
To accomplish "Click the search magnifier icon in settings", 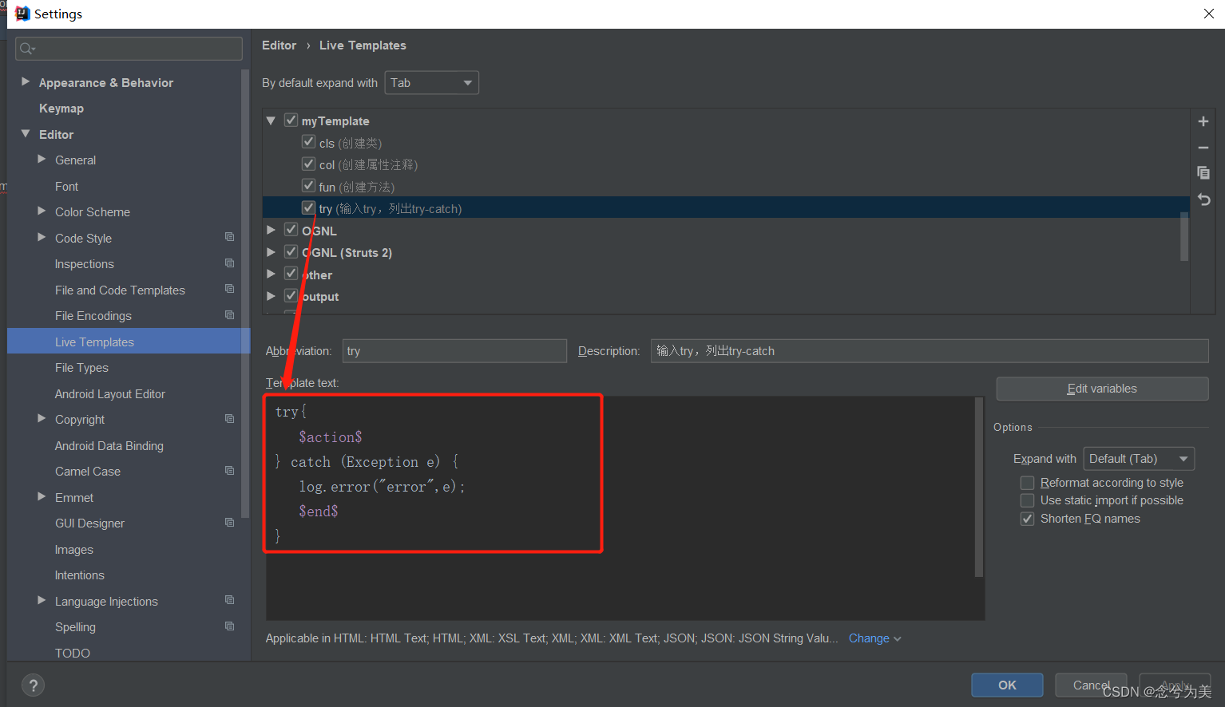I will 27,49.
